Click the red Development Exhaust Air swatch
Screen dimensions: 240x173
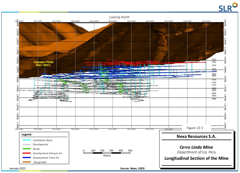[x=27, y=153]
